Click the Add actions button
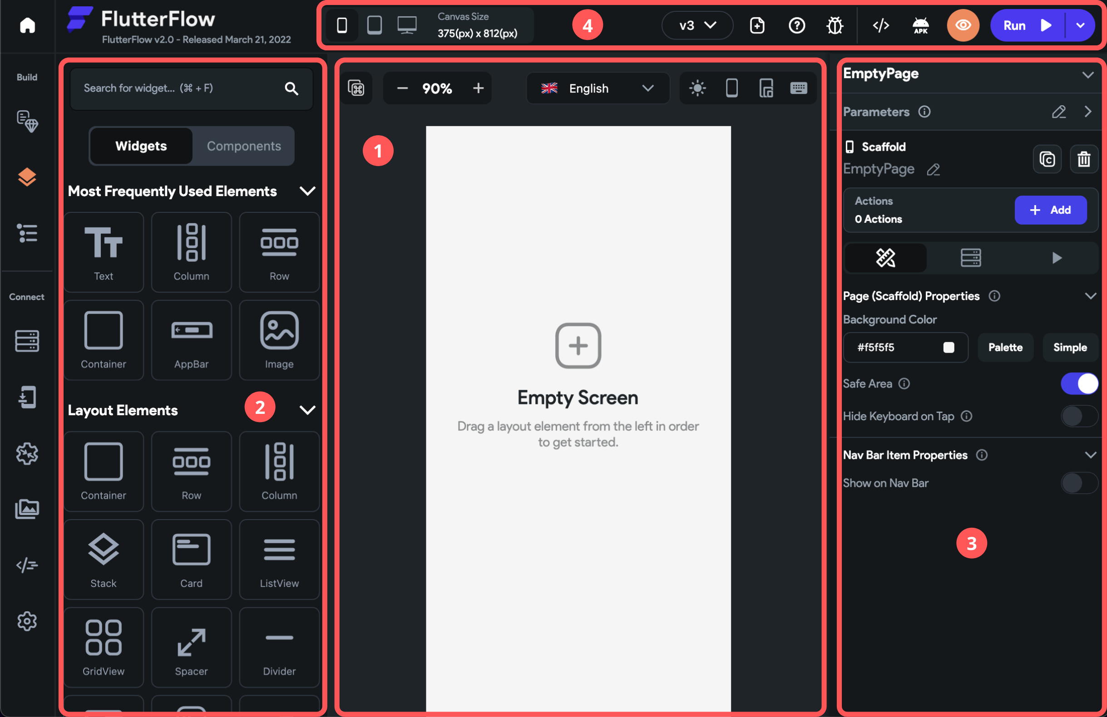1107x717 pixels. pyautogui.click(x=1050, y=210)
